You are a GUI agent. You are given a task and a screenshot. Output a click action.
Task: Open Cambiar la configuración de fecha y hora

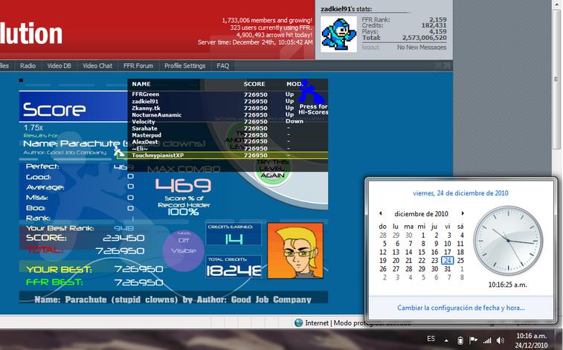[460, 308]
